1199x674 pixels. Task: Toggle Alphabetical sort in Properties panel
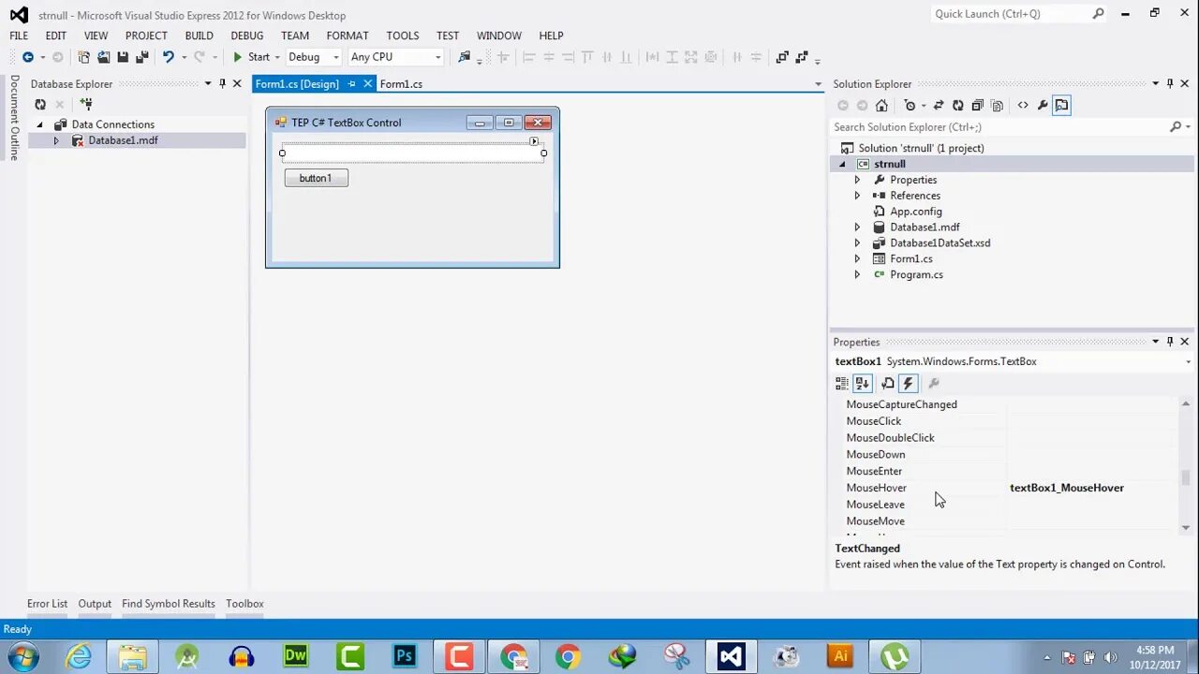tap(863, 383)
